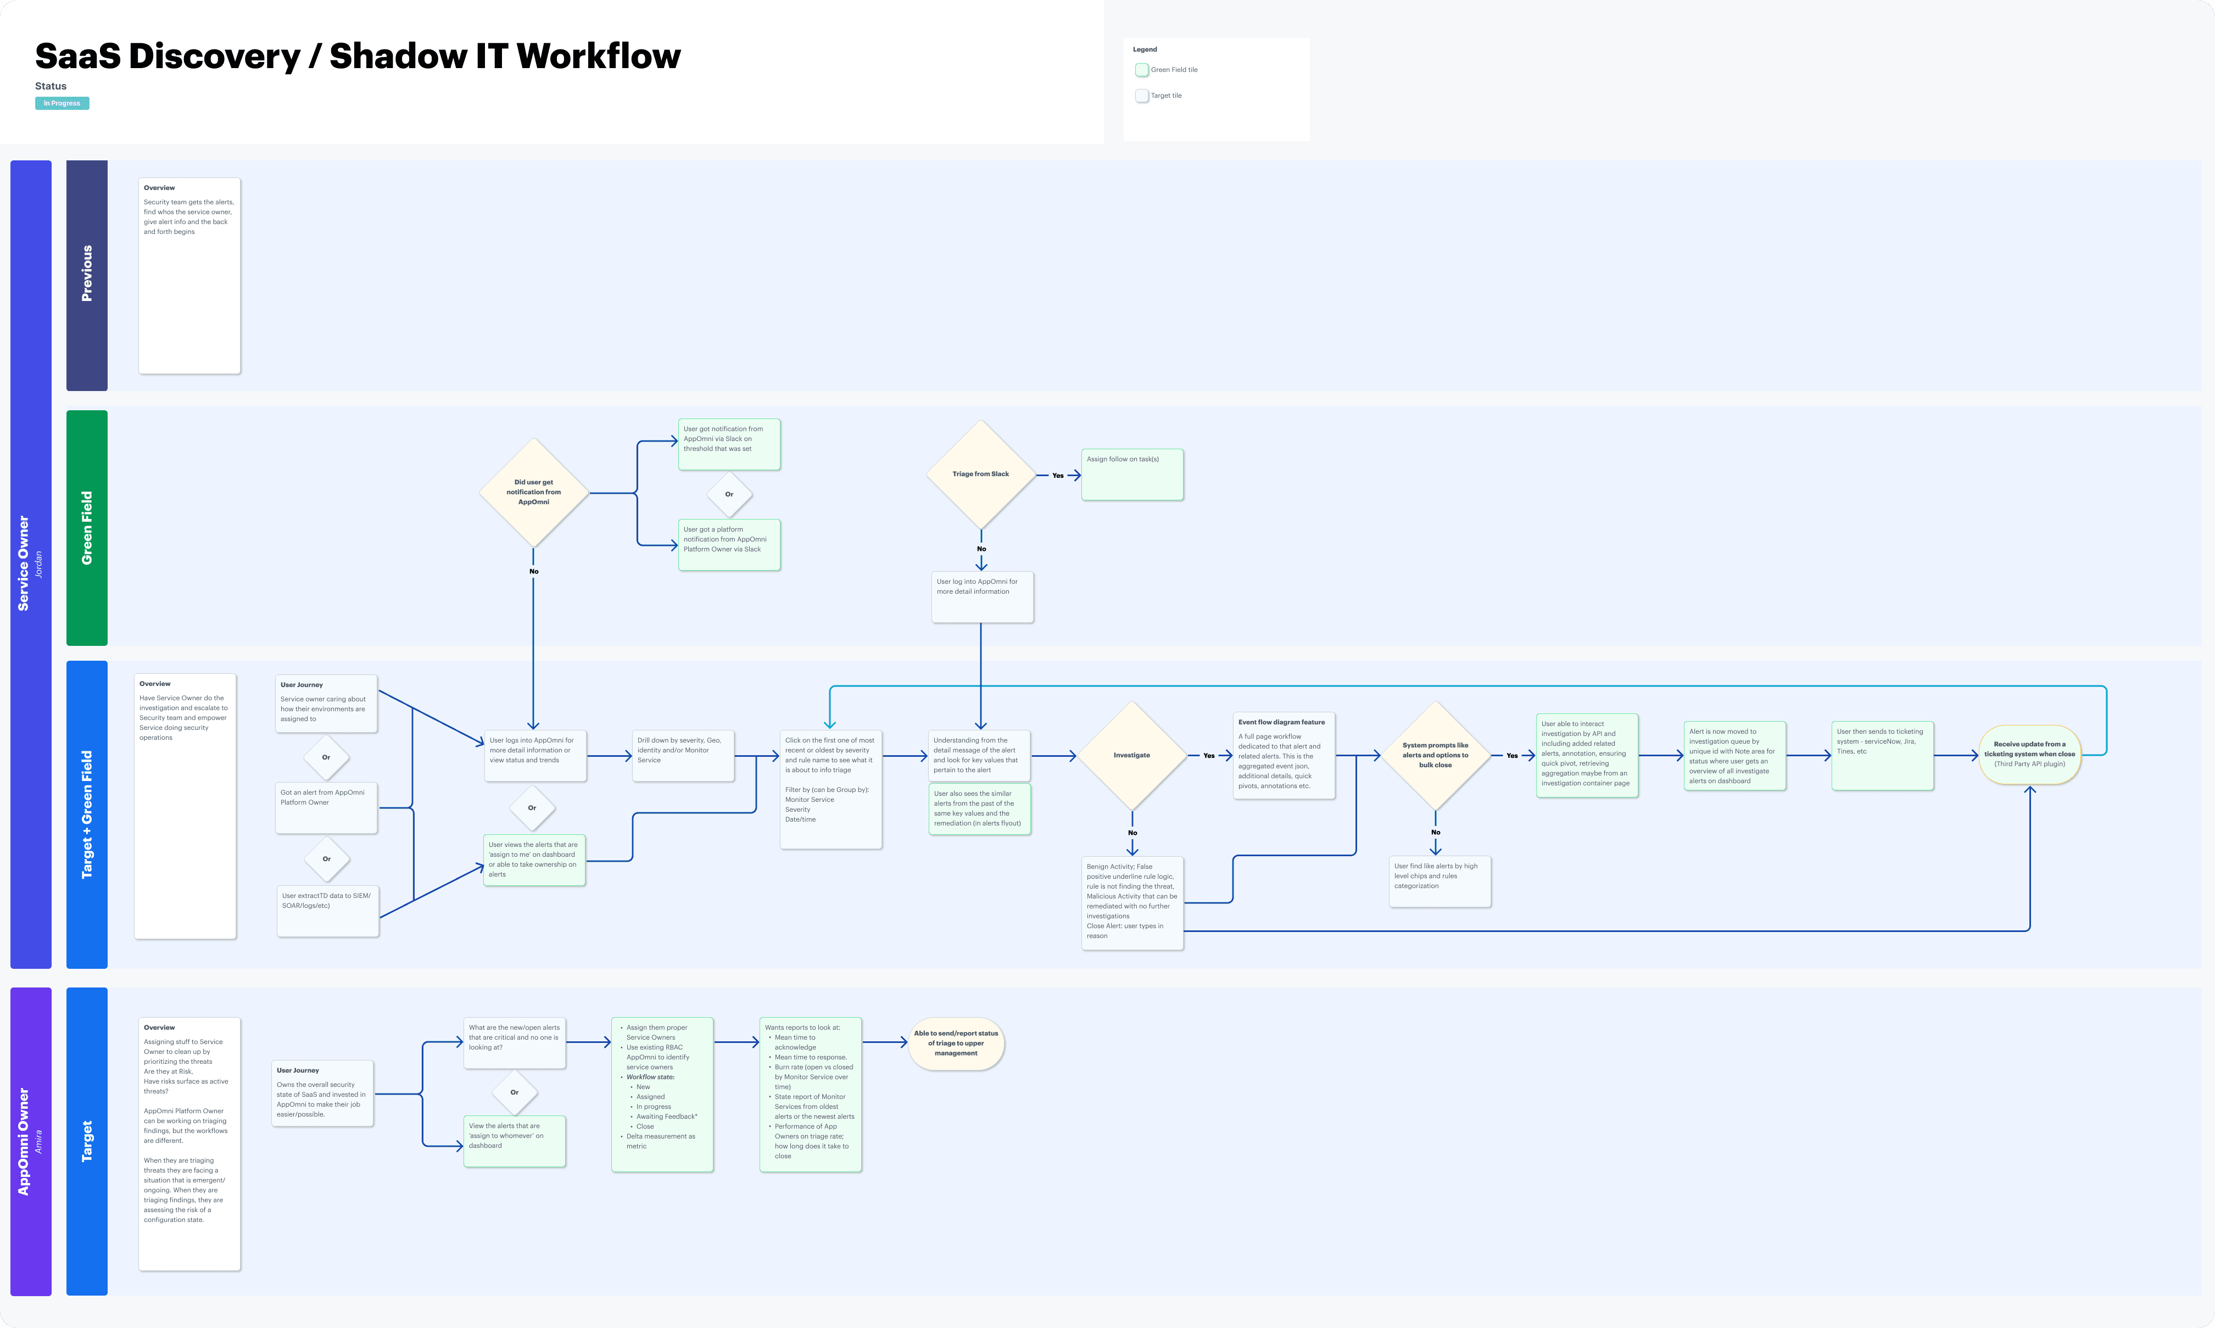
Task: Select the Event flow diagram feature tile
Action: coord(1283,755)
